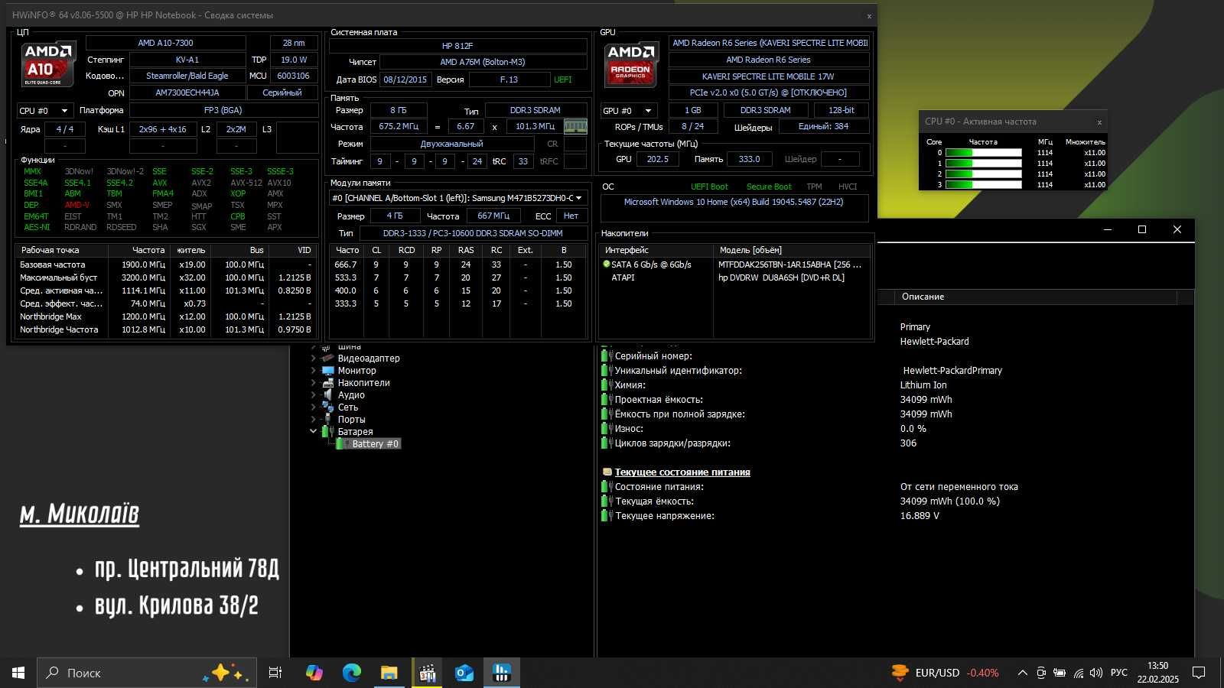Click the Монитор display icon in tree
1224x688 pixels.
point(328,370)
